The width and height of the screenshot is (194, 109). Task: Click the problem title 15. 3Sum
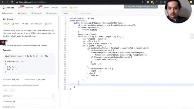click(x=8, y=19)
